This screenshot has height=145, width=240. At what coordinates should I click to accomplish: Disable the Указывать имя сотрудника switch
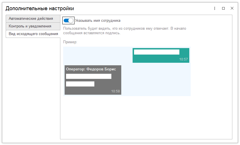click(x=68, y=20)
